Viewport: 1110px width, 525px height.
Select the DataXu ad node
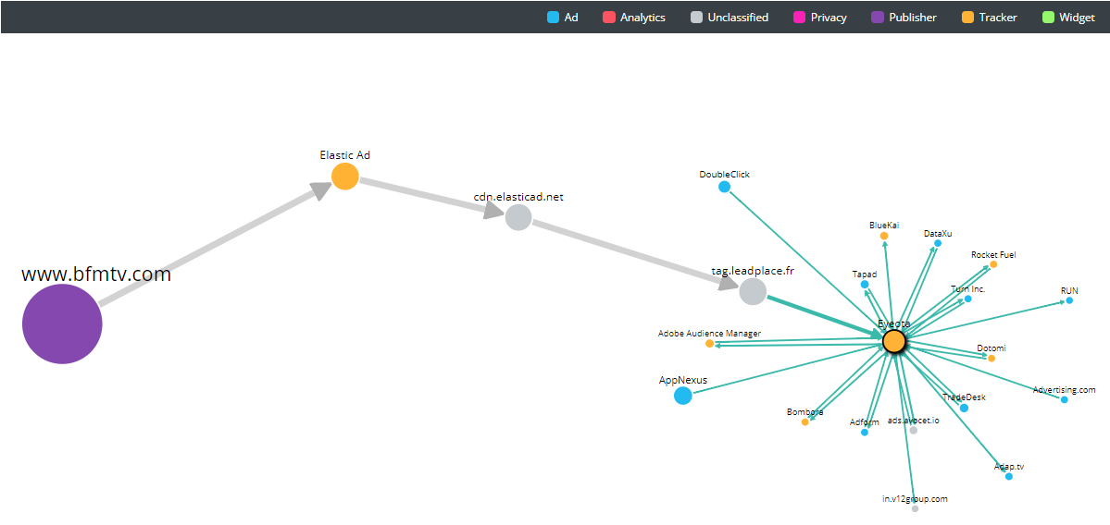(x=937, y=243)
